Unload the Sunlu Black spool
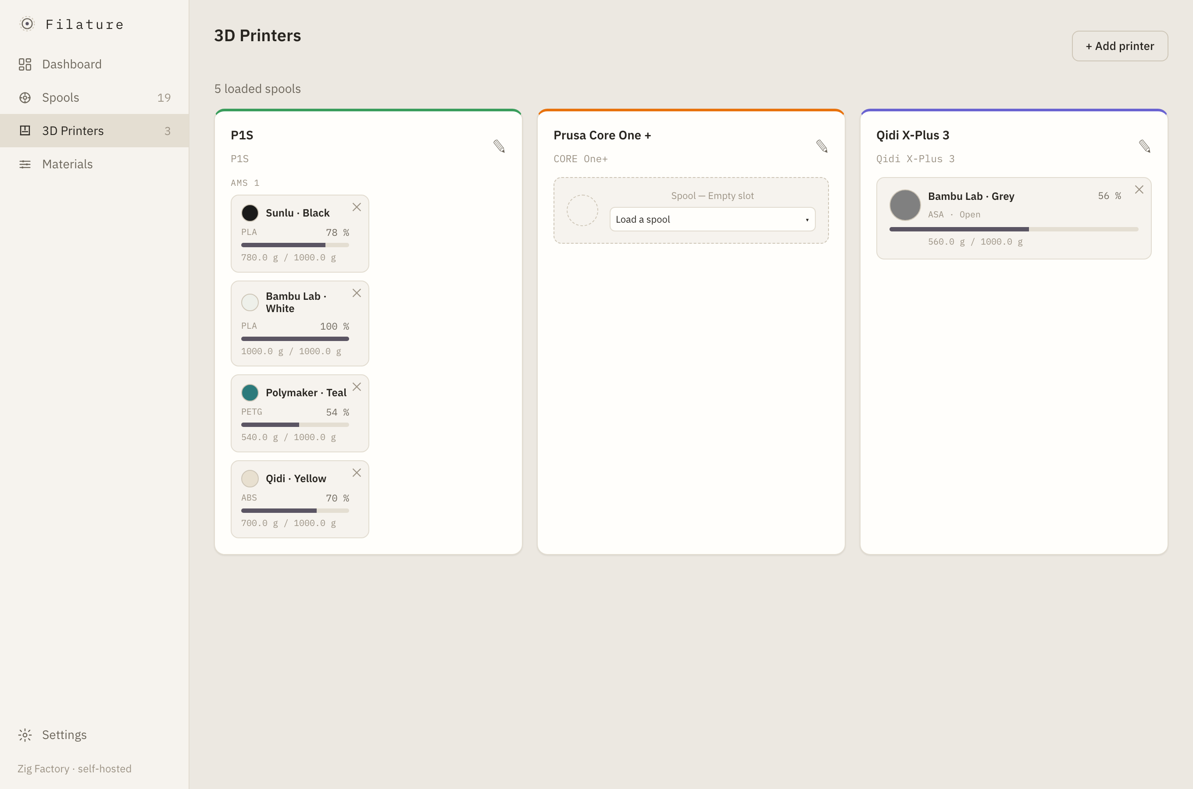The width and height of the screenshot is (1193, 789). coord(357,207)
